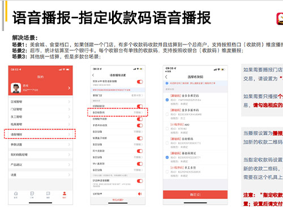Expand the chevron on the 区域管理 row

(69, 102)
